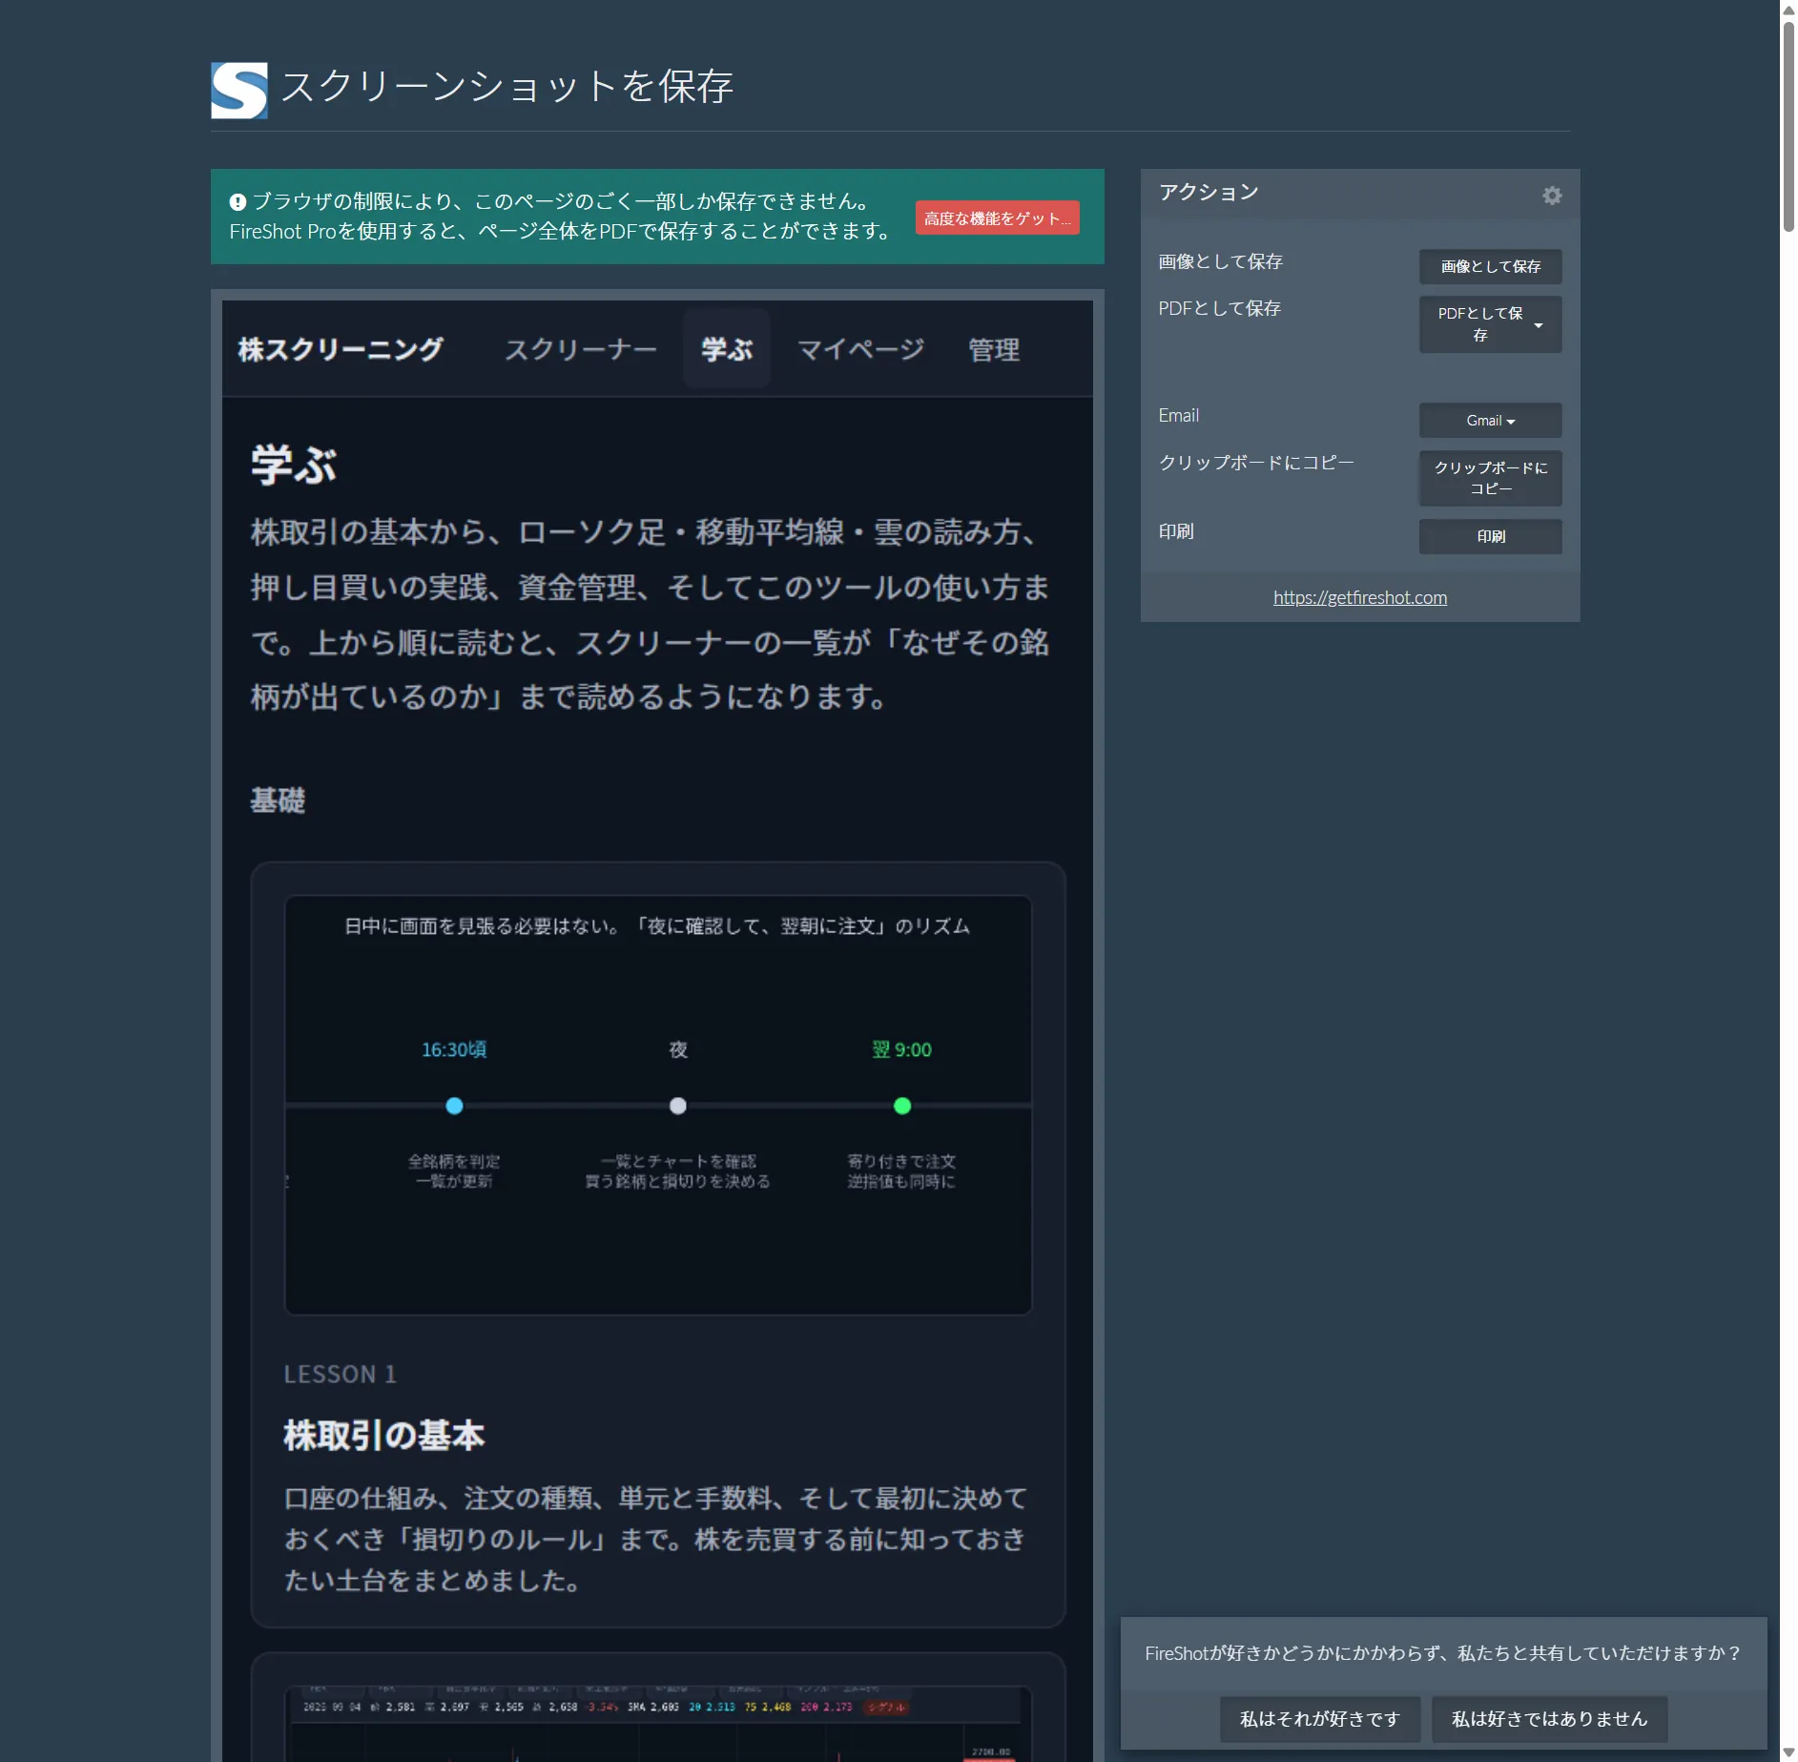The height and width of the screenshot is (1762, 1798).
Task: Expand the Gmail dropdown
Action: (1490, 421)
